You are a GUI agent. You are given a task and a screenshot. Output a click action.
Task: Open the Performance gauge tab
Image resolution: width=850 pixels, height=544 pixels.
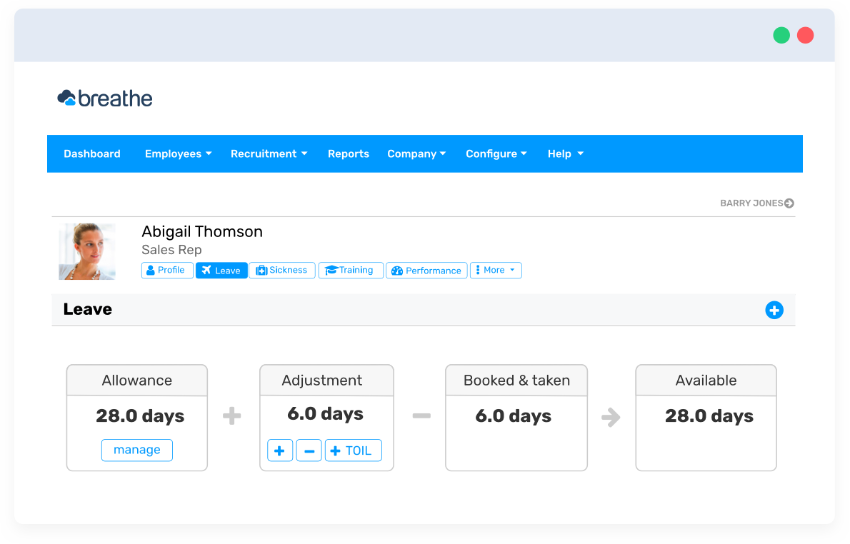426,271
